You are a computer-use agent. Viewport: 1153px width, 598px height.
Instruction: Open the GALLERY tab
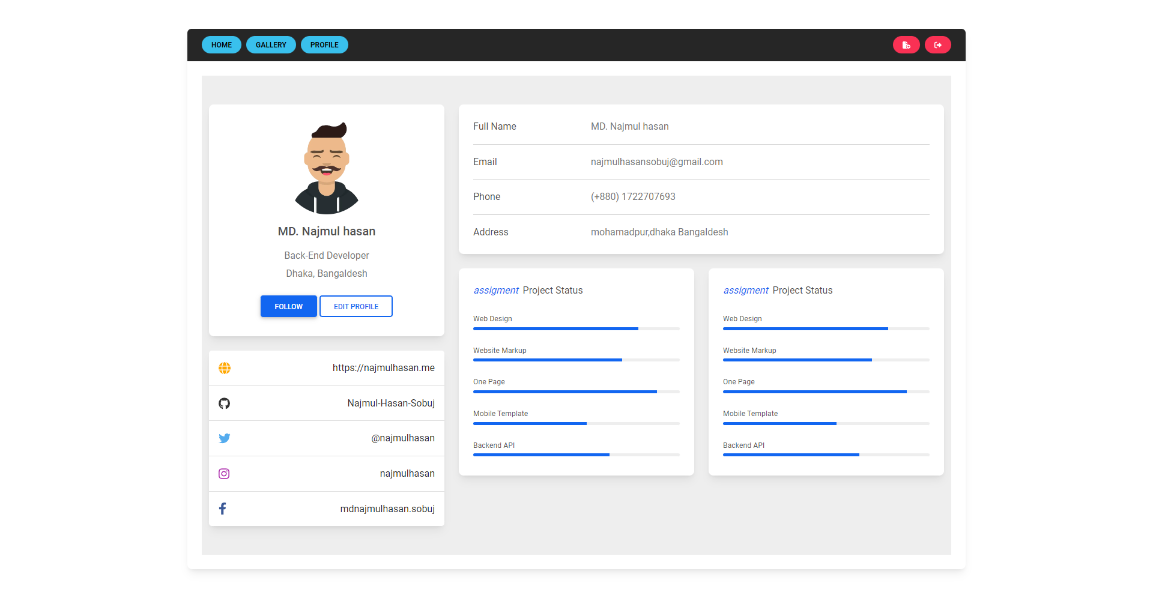[270, 44]
